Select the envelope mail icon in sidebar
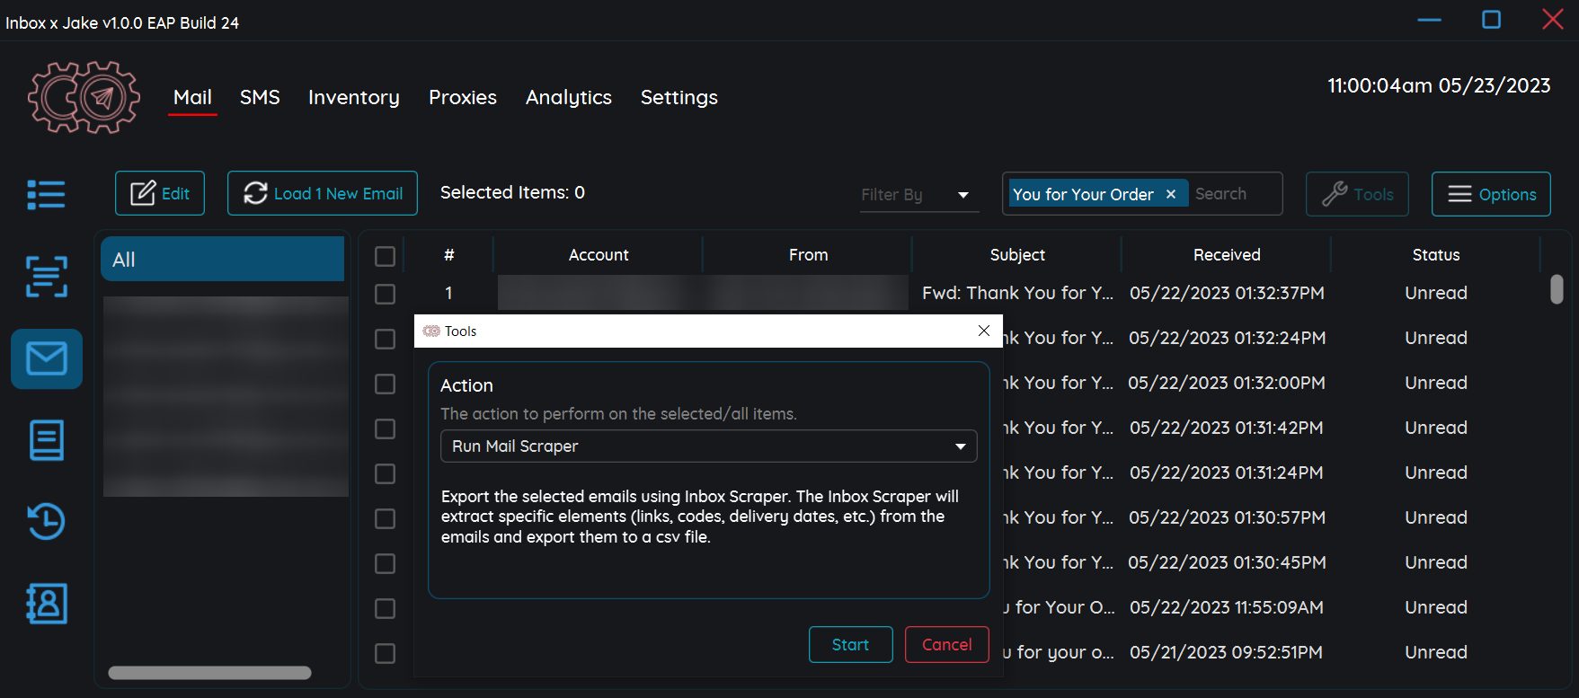The width and height of the screenshot is (1579, 698). 47,359
